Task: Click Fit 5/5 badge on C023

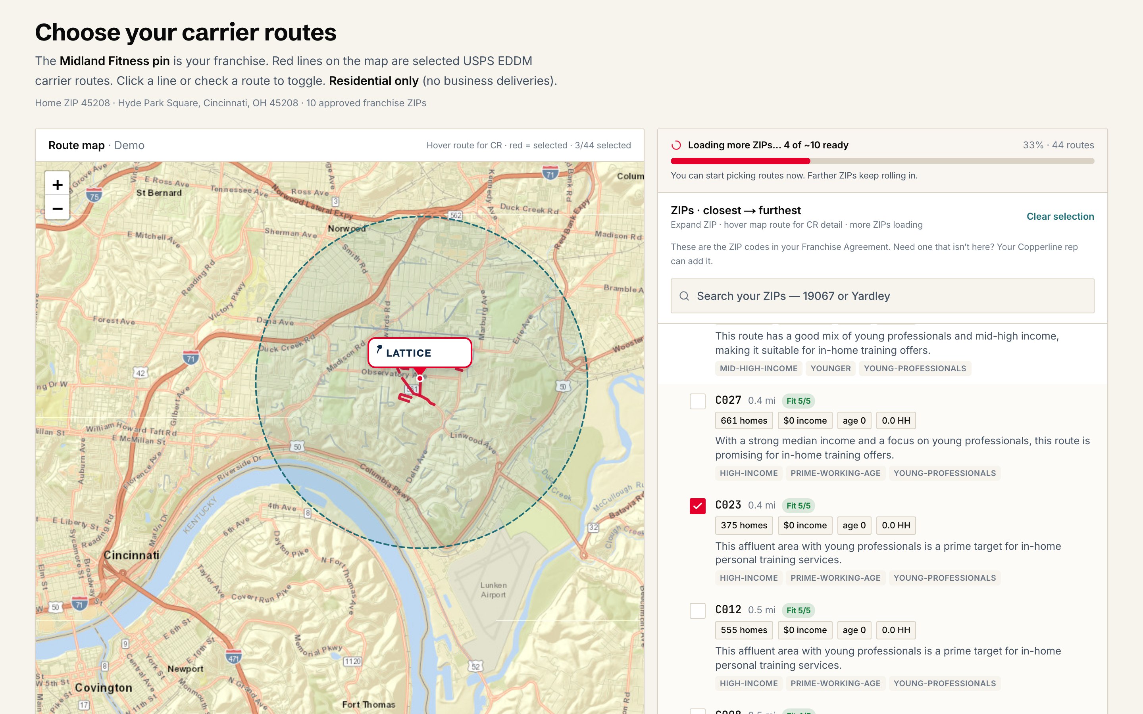Action: tap(798, 506)
